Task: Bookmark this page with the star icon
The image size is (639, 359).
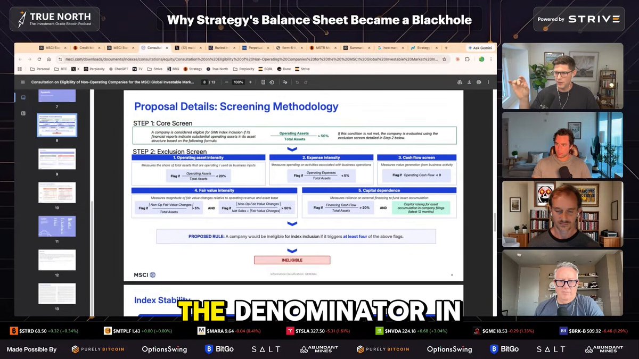Action: [x=444, y=59]
